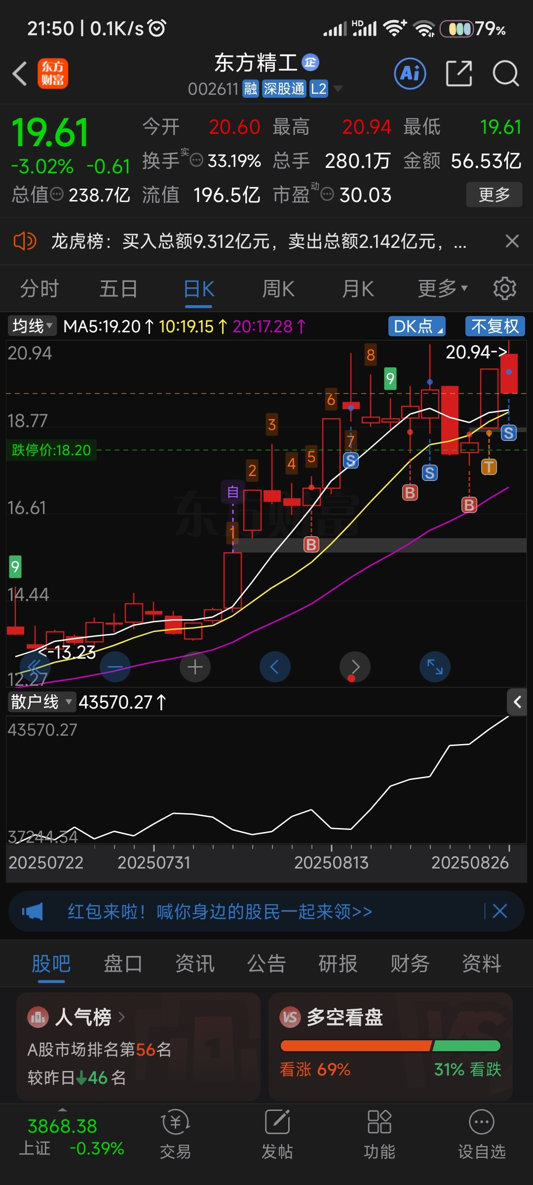
Task: Tap the enterprise badge beside 东方精工
Action: (x=310, y=62)
